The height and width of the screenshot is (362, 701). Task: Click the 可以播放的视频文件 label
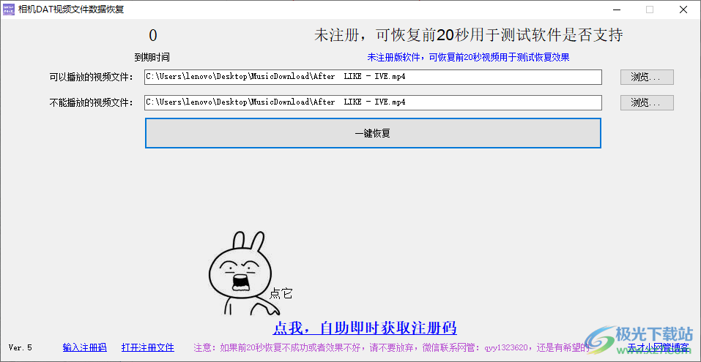[92, 78]
